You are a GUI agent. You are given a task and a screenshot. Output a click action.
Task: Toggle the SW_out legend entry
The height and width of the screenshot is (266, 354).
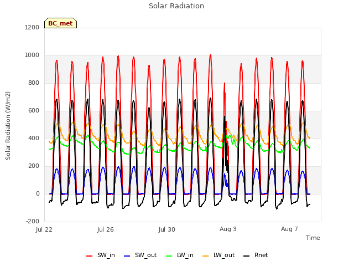140,255
